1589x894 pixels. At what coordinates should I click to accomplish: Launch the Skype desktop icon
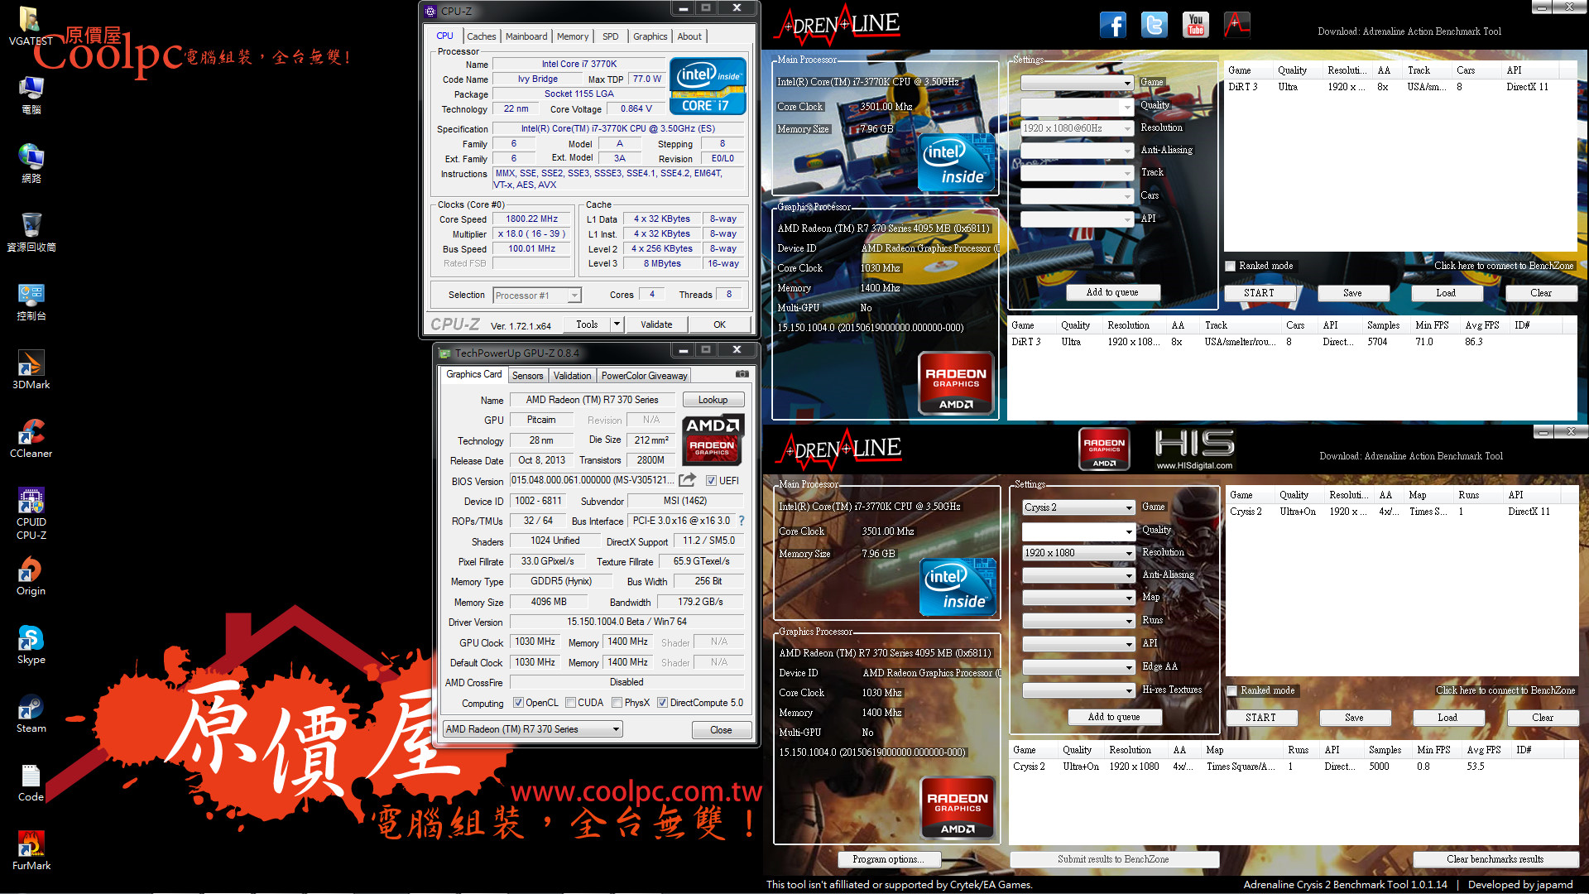(x=31, y=644)
